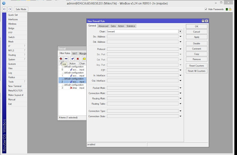The image size is (237, 155).
Task: Click the Remove button
Action: 197,59
